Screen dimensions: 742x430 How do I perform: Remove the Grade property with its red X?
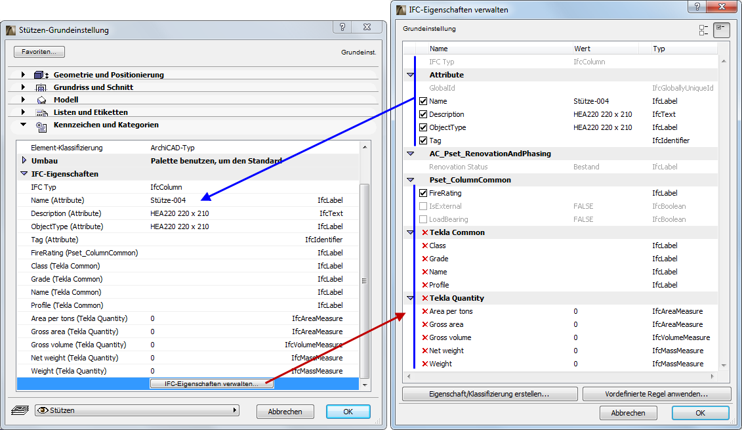point(425,259)
